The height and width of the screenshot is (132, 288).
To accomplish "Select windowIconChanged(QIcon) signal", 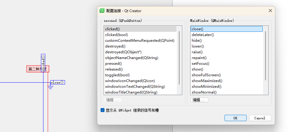I will click(x=140, y=81).
